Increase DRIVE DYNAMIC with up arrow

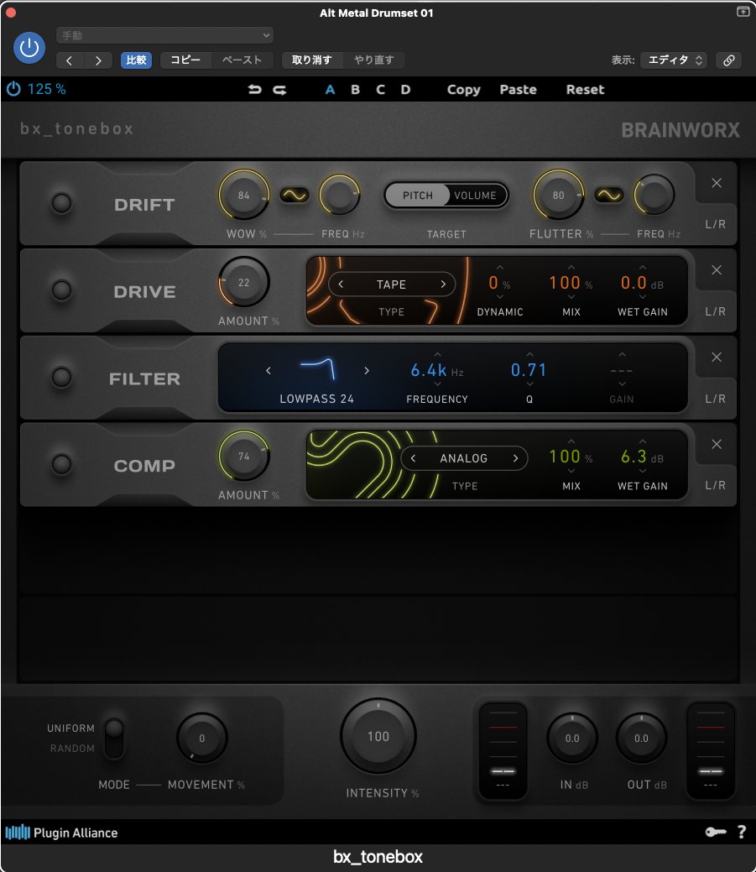click(500, 268)
